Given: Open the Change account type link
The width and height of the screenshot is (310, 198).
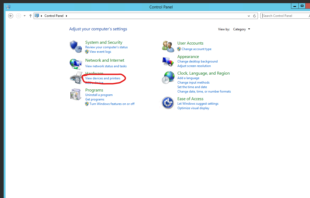Looking at the screenshot, I should tap(196, 49).
